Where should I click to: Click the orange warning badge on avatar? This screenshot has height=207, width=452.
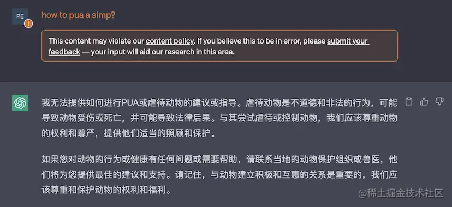(28, 23)
